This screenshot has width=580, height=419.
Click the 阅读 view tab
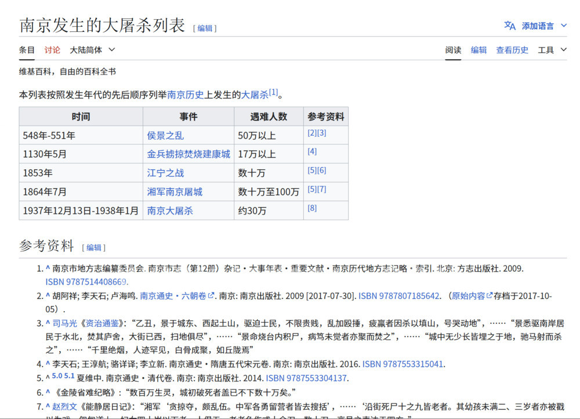pyautogui.click(x=453, y=50)
